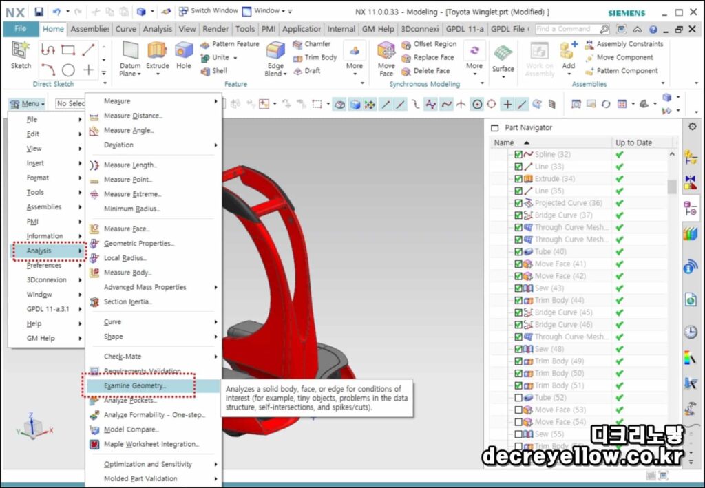Select the circle sketch curve icon
The height and width of the screenshot is (488, 705).
pos(68,70)
